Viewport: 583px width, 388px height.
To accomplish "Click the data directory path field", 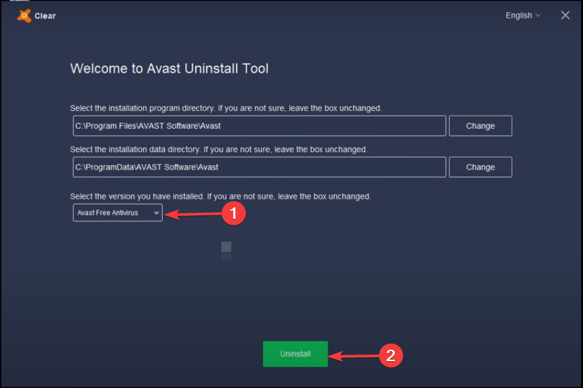I will [259, 167].
